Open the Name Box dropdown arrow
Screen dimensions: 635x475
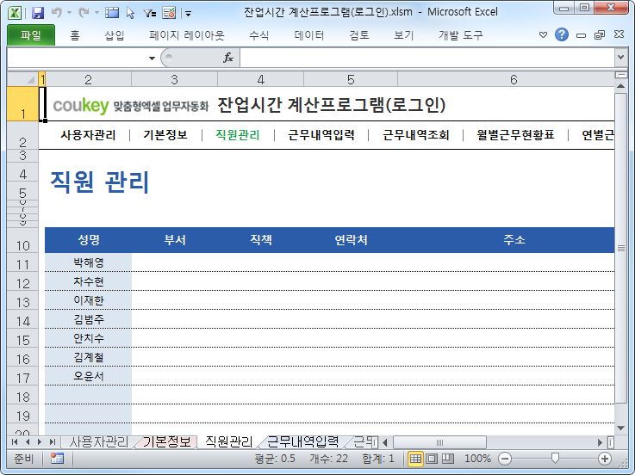click(152, 59)
